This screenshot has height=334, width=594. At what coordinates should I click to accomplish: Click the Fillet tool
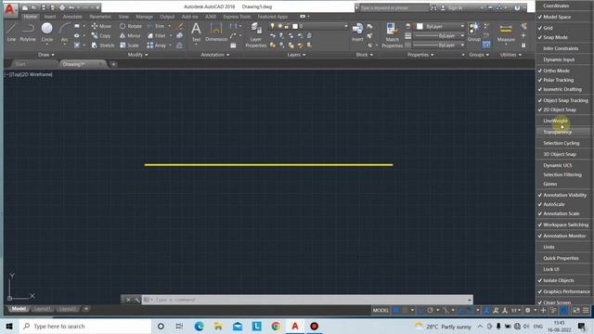(157, 35)
